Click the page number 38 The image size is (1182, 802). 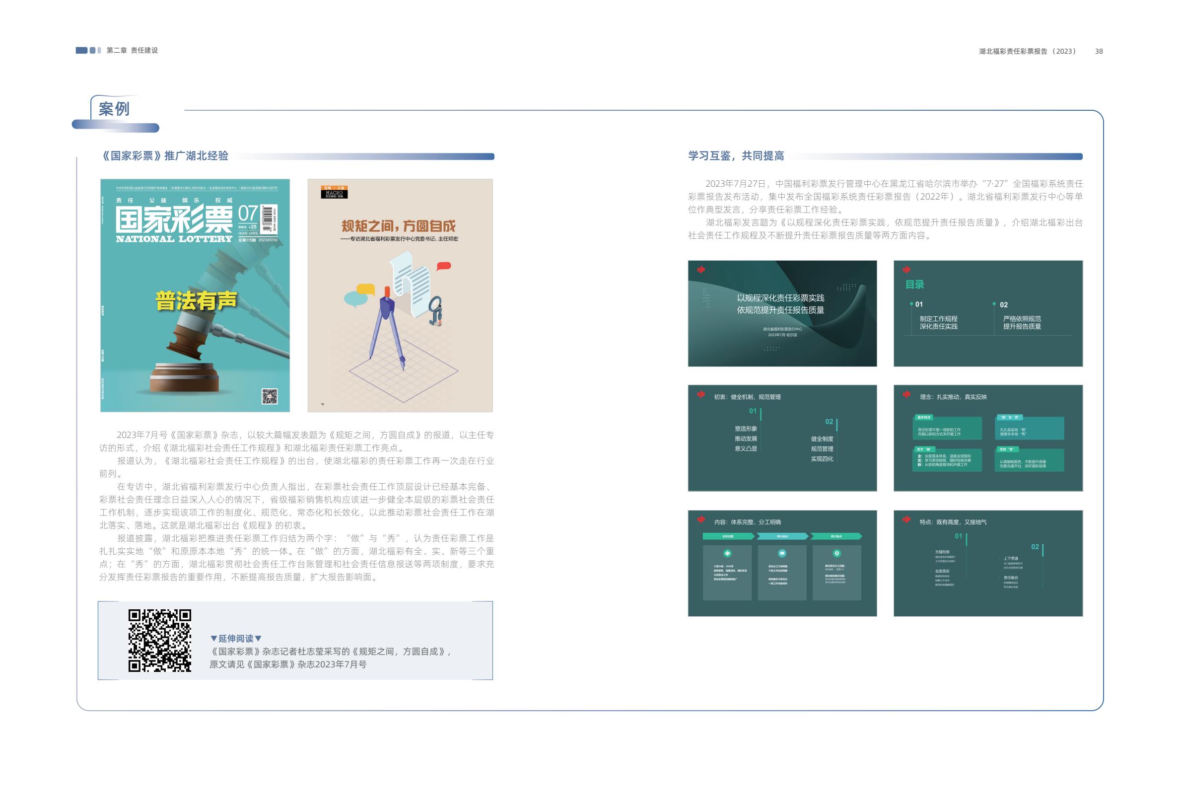click(x=1099, y=51)
